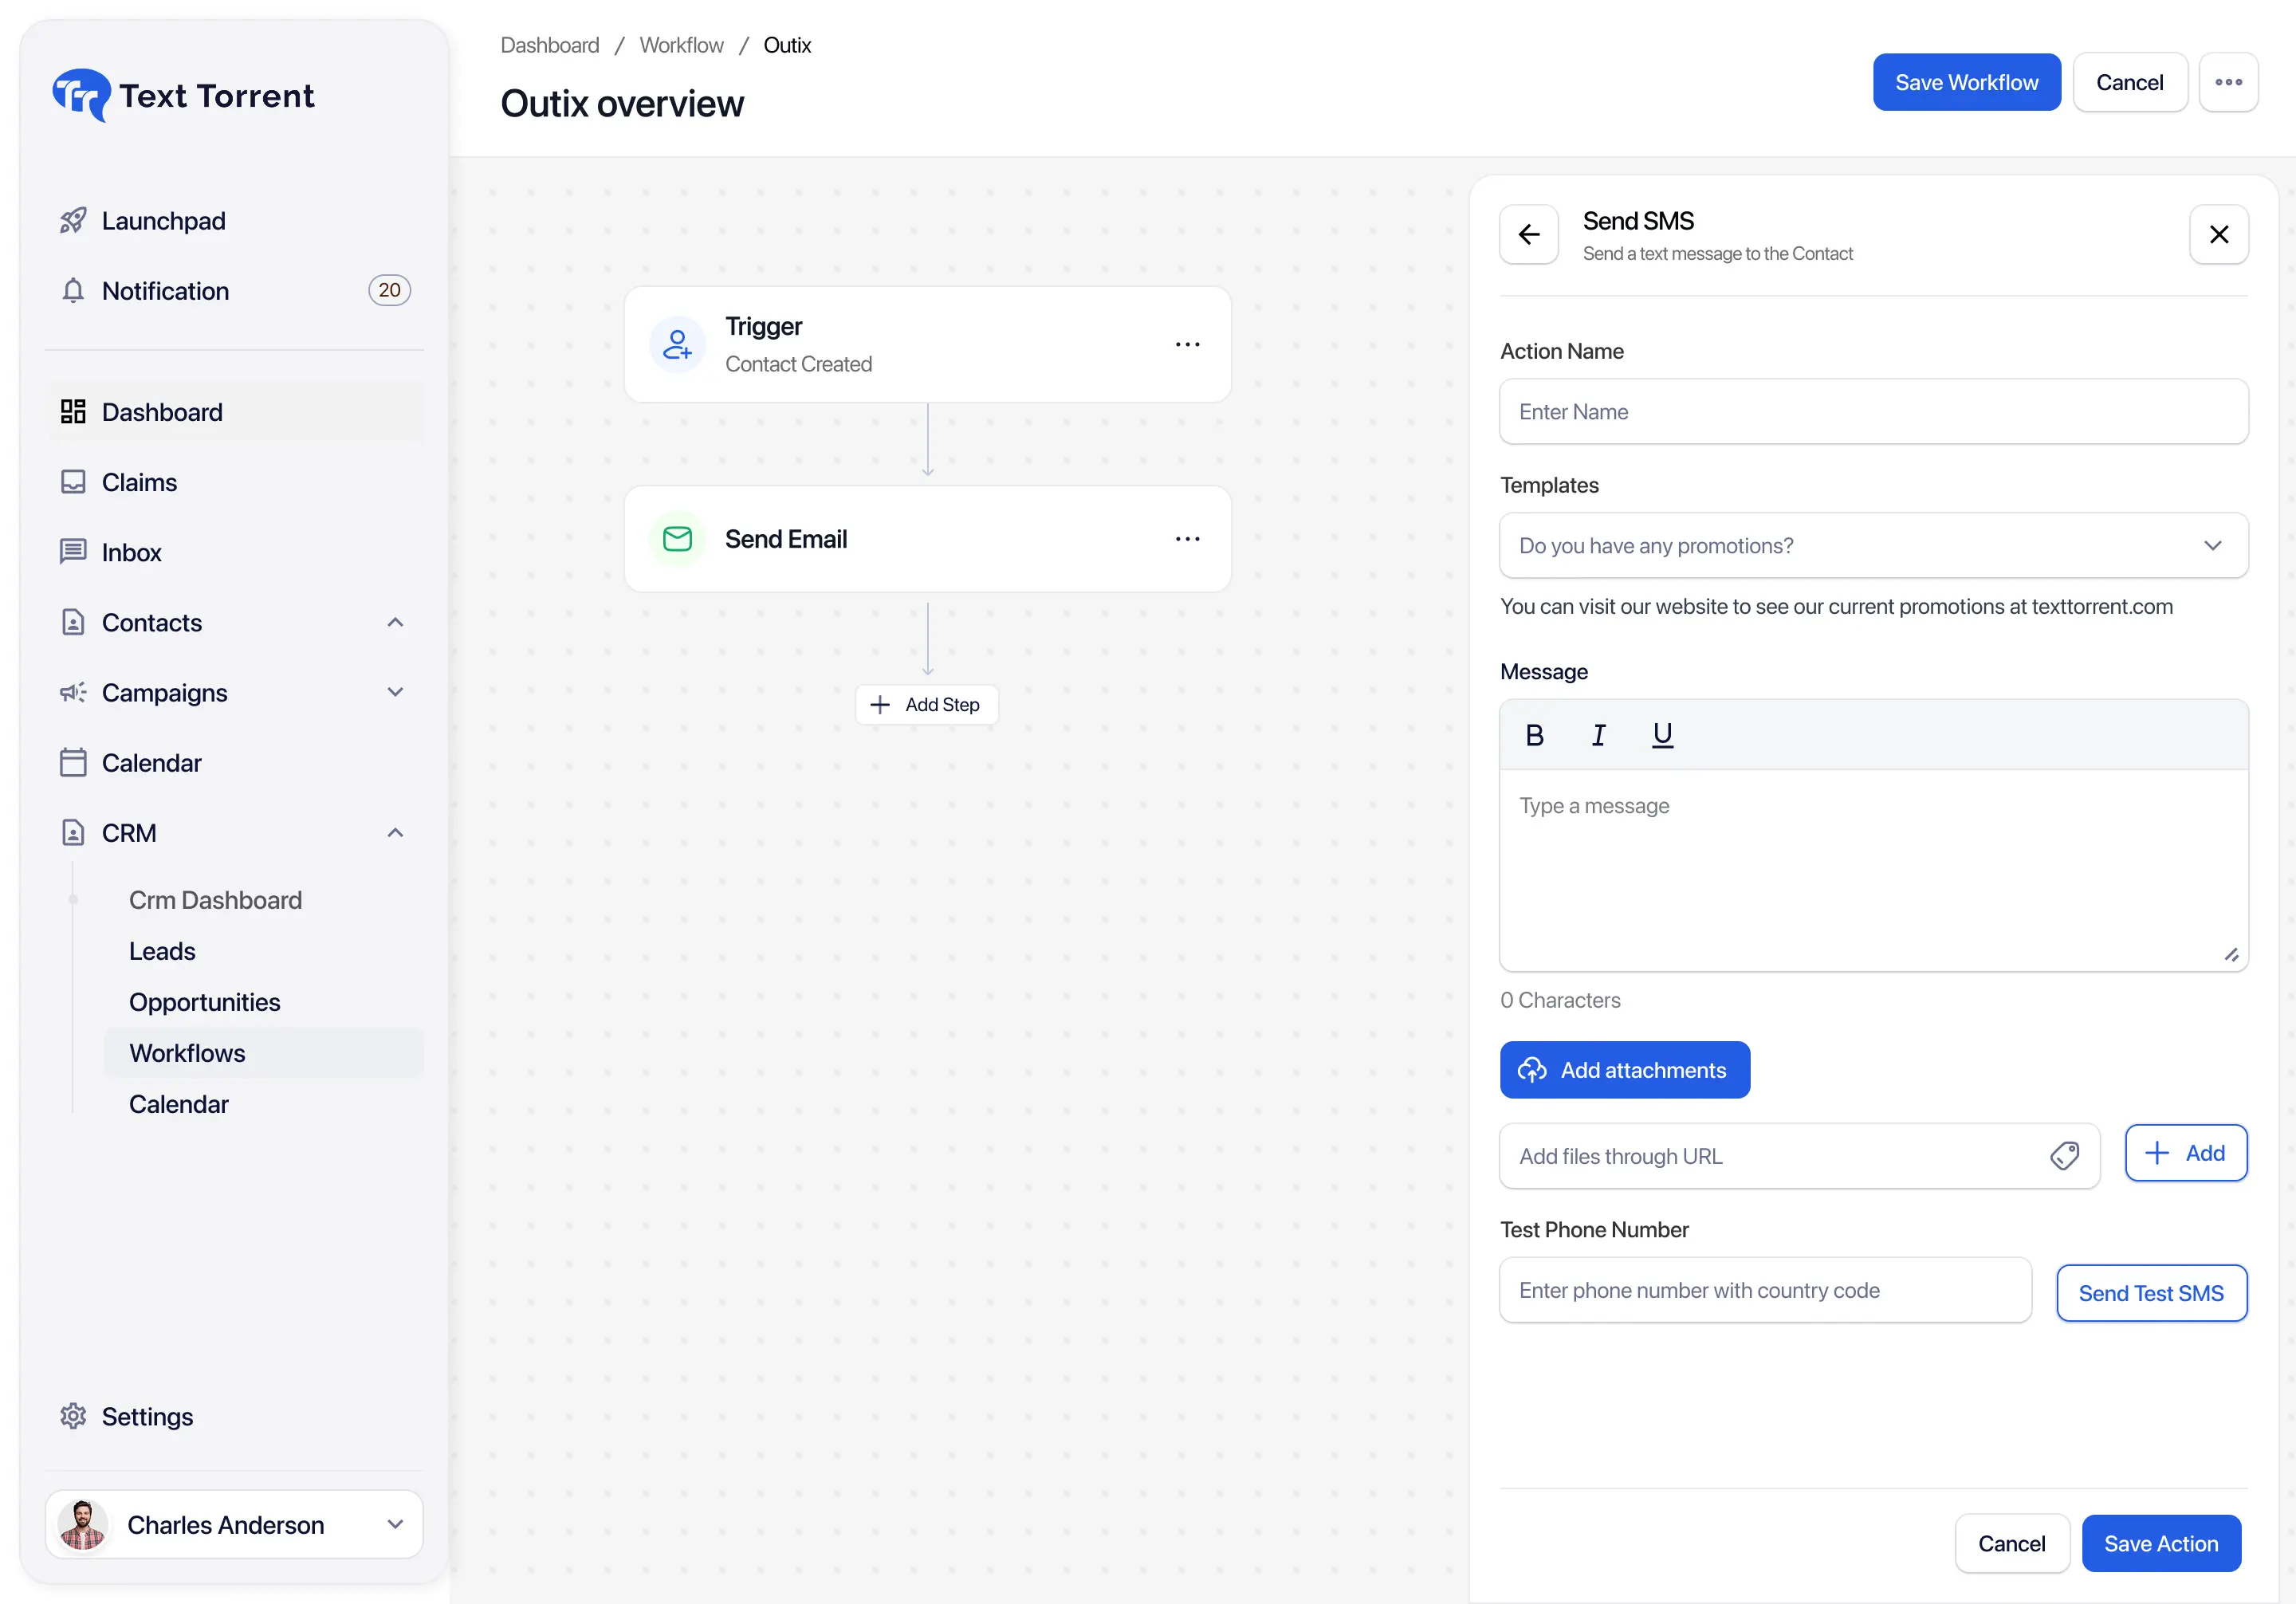Click the notification count badge 20

[389, 290]
